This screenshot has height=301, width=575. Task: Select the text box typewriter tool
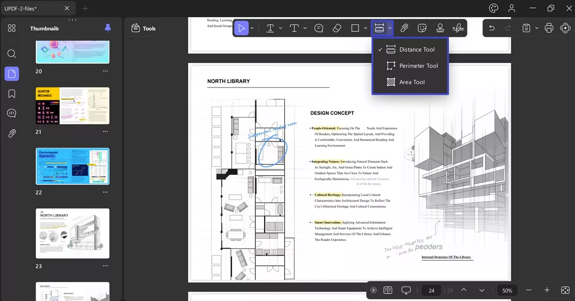tap(294, 28)
